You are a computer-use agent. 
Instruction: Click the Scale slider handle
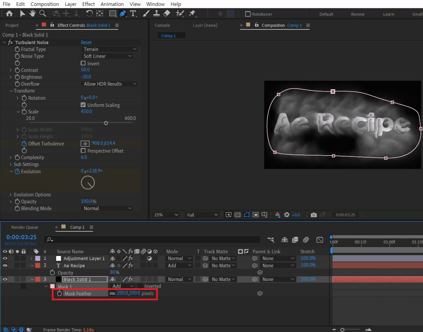106,123
